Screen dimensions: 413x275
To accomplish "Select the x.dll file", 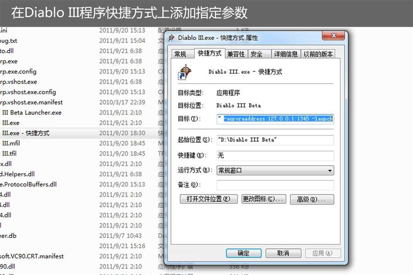I will (6, 164).
